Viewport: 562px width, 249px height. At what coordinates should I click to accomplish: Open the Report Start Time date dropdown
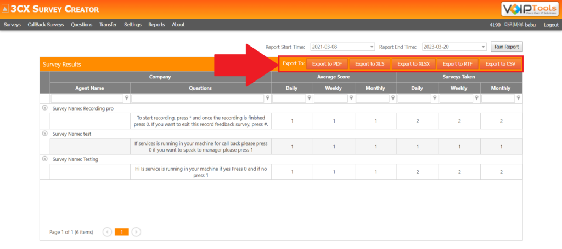372,47
